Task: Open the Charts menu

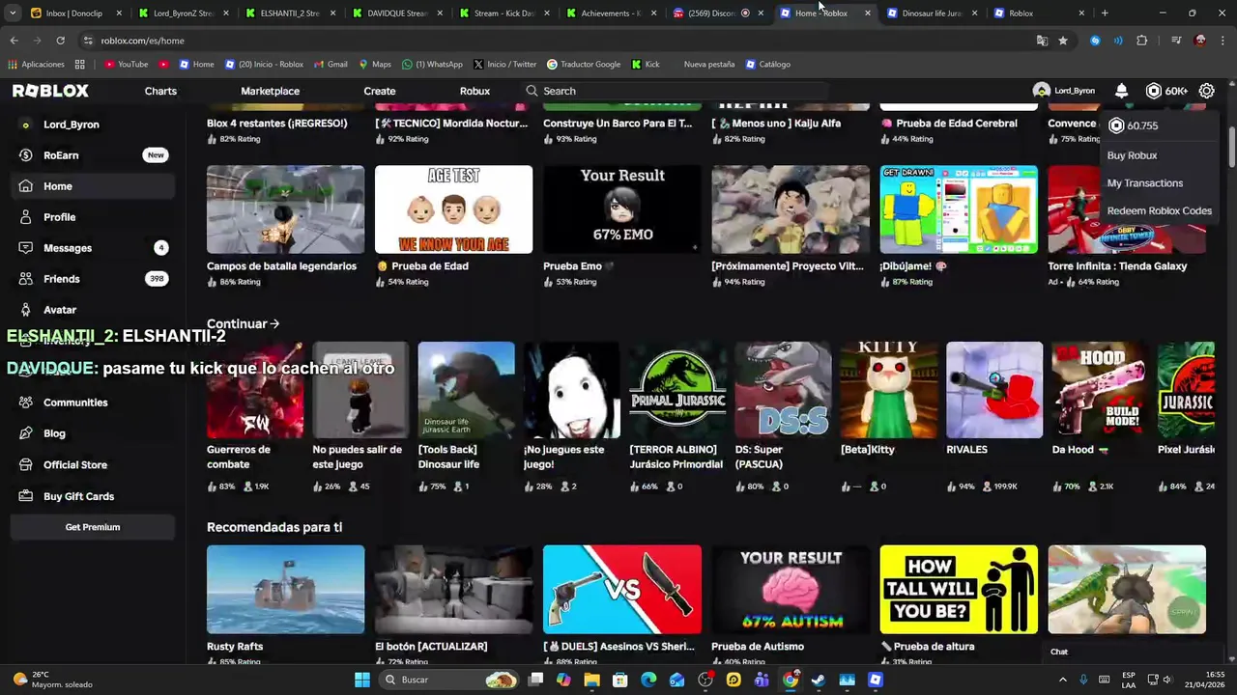Action: (160, 91)
